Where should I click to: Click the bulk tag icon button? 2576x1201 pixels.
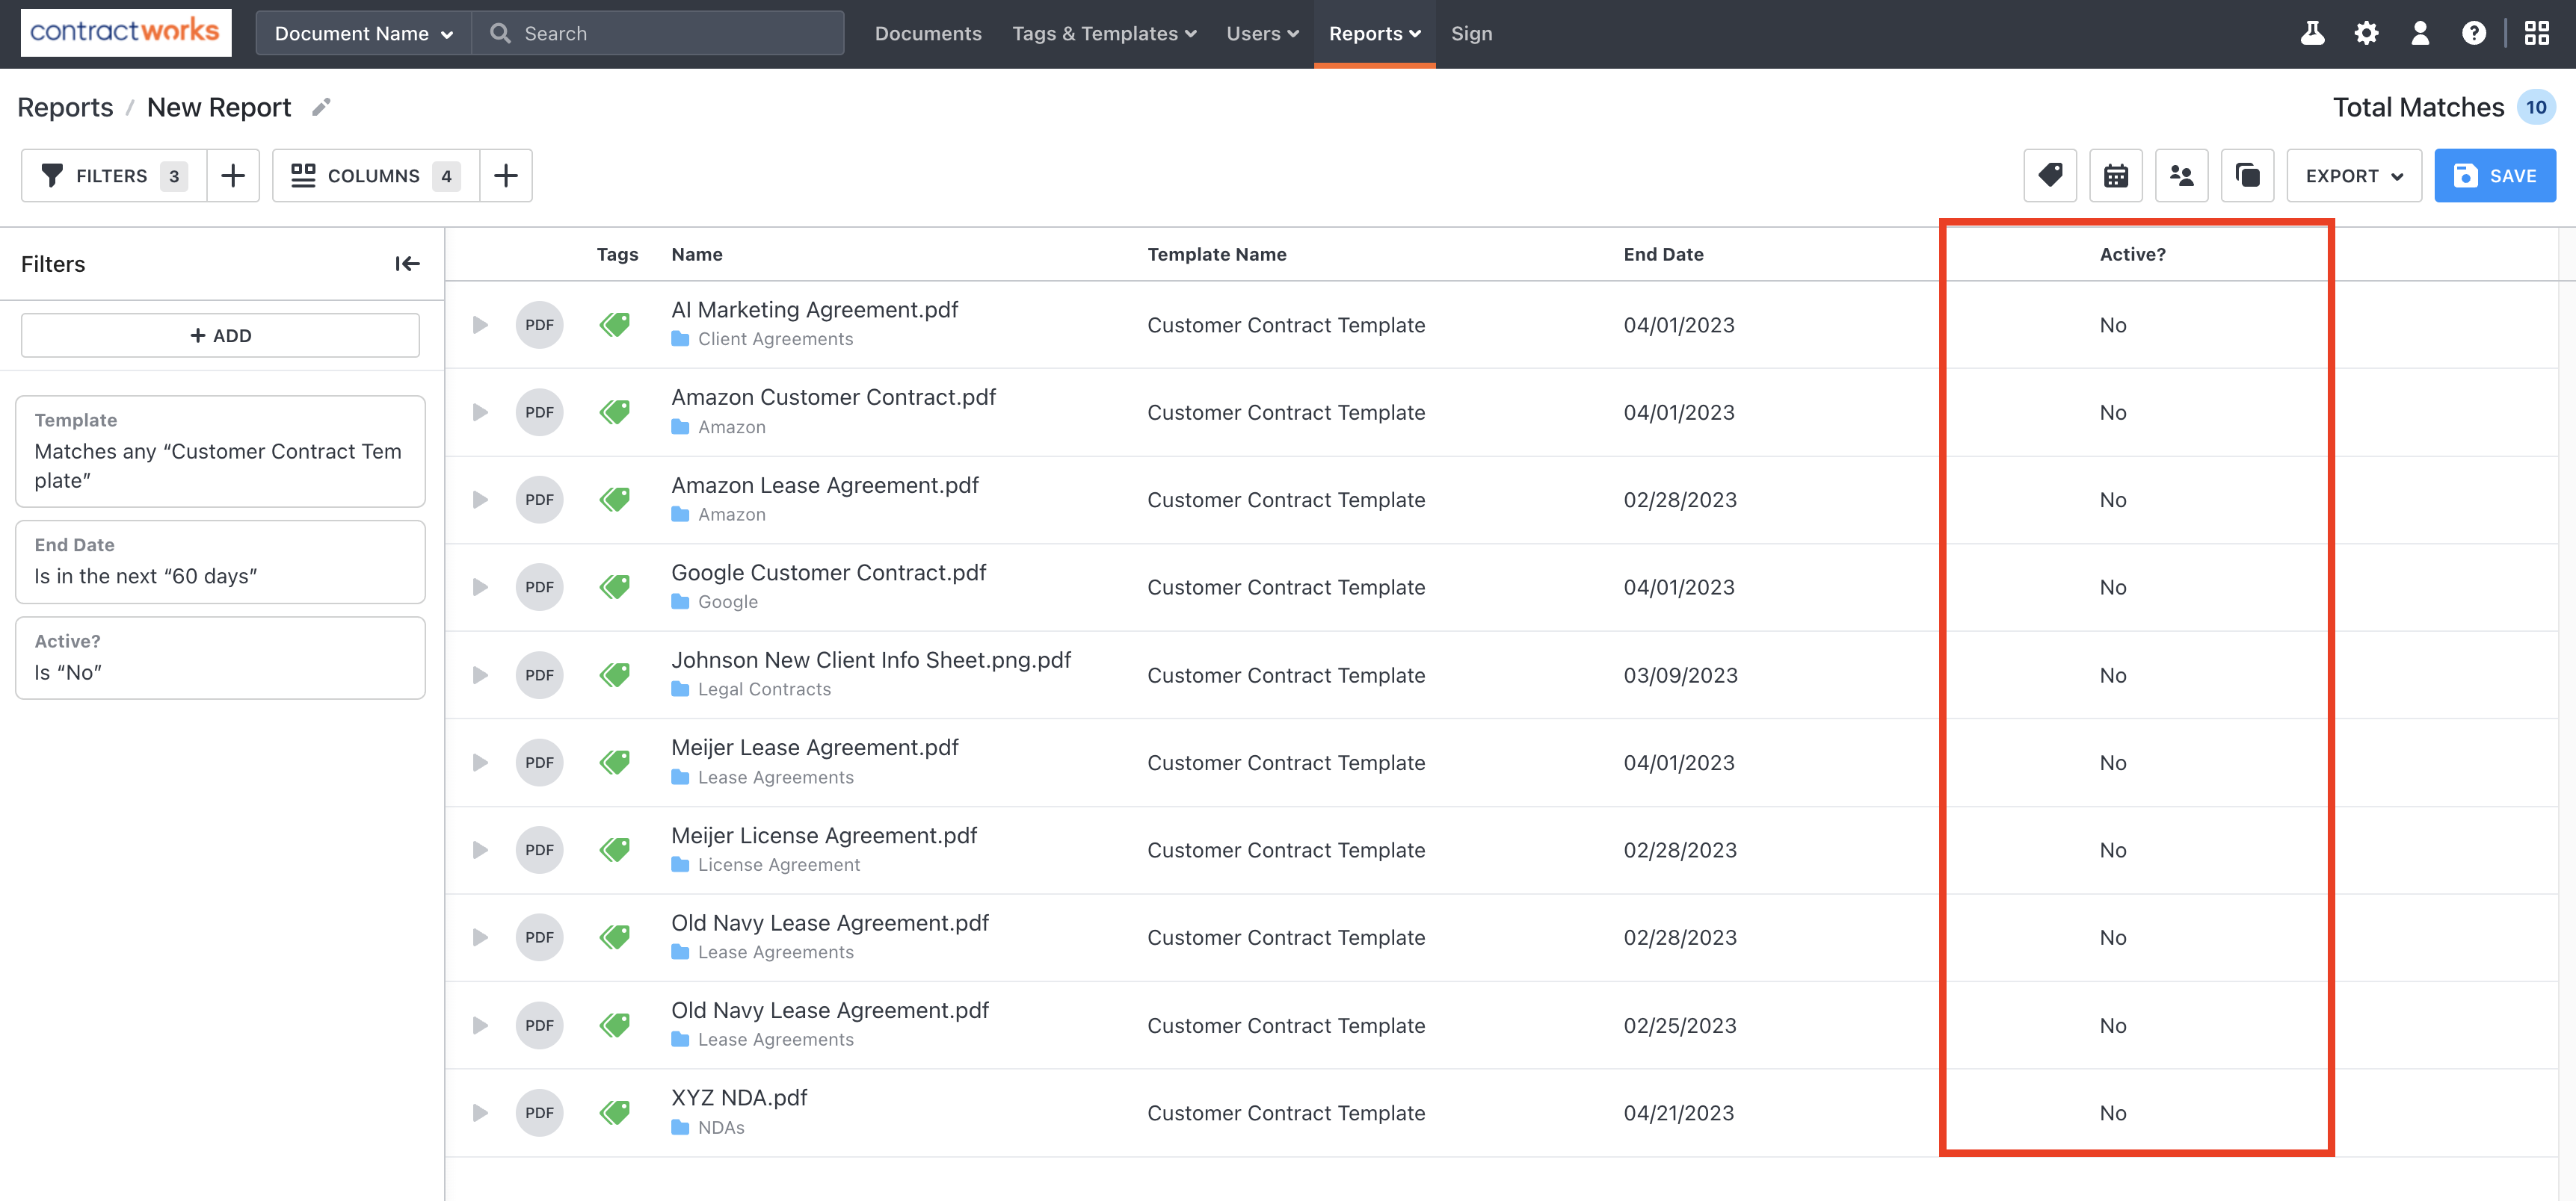(x=2050, y=176)
